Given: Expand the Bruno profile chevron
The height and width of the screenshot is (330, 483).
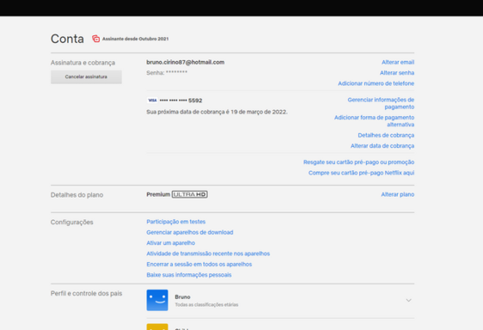Looking at the screenshot, I should click(x=408, y=300).
